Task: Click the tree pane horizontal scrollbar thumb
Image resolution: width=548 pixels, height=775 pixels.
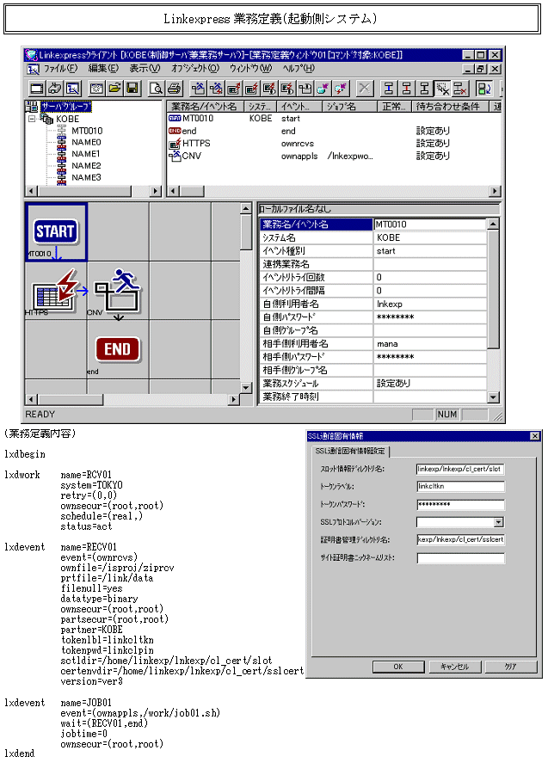Action: pos(84,191)
